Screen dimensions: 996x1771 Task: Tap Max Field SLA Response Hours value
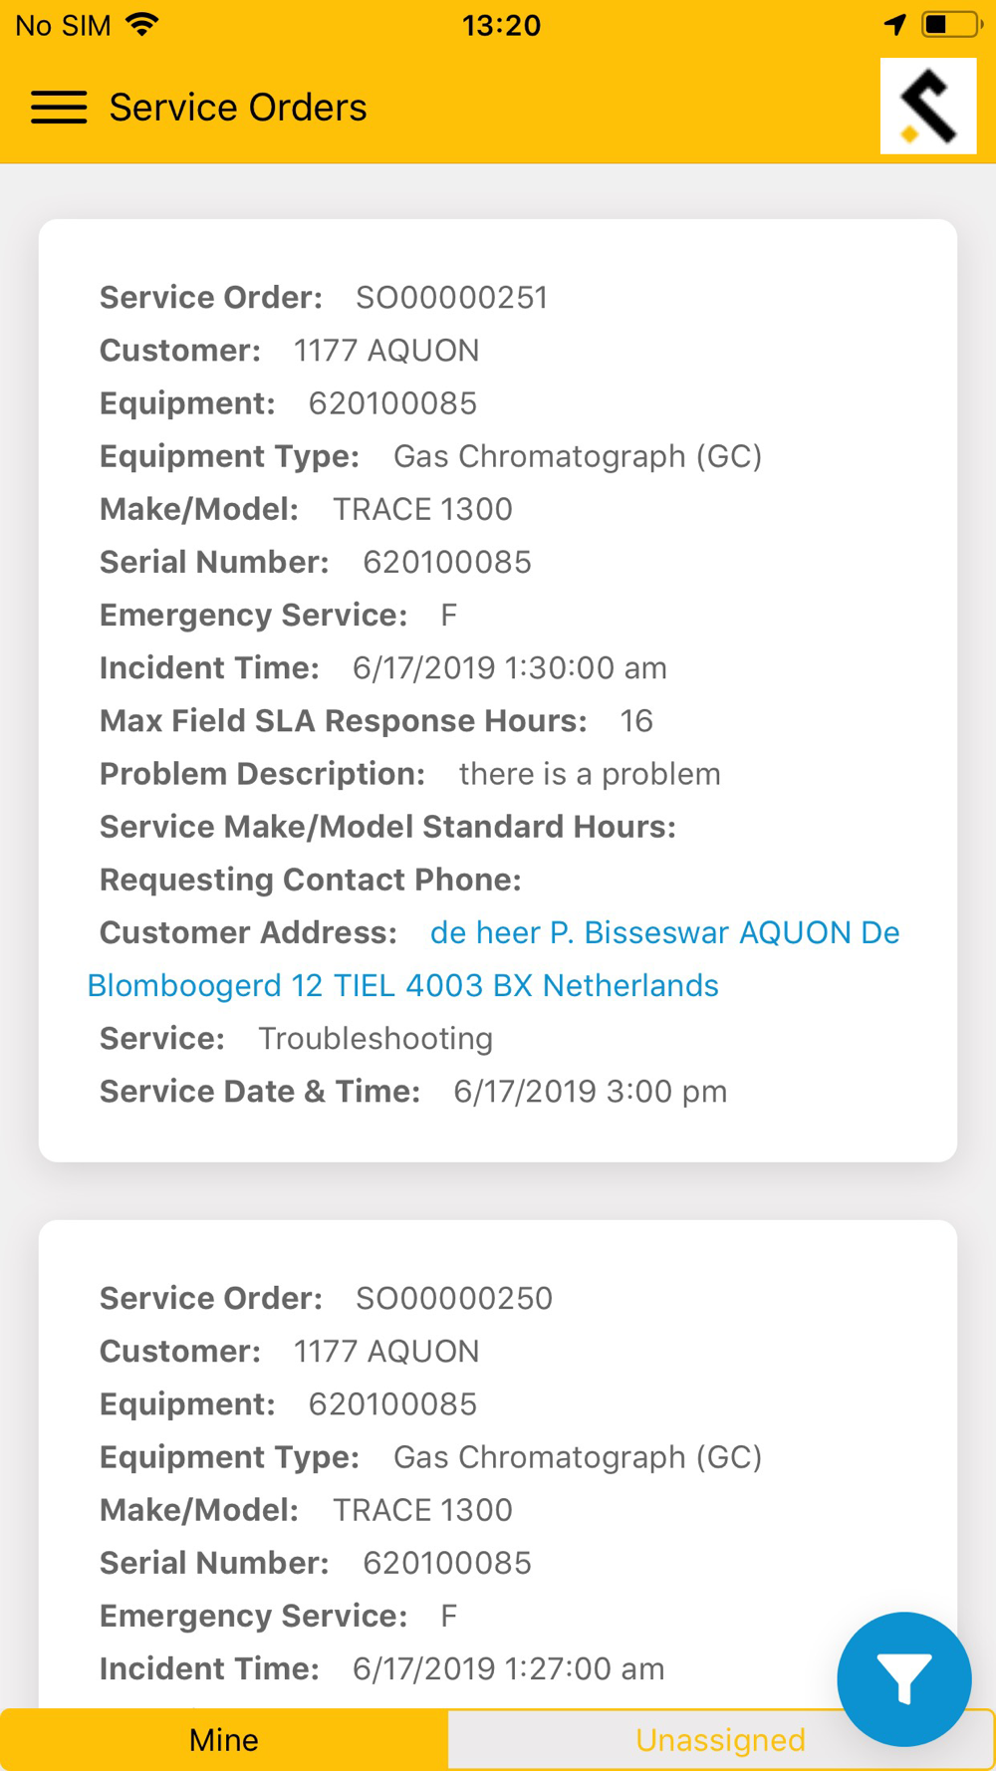tap(636, 721)
